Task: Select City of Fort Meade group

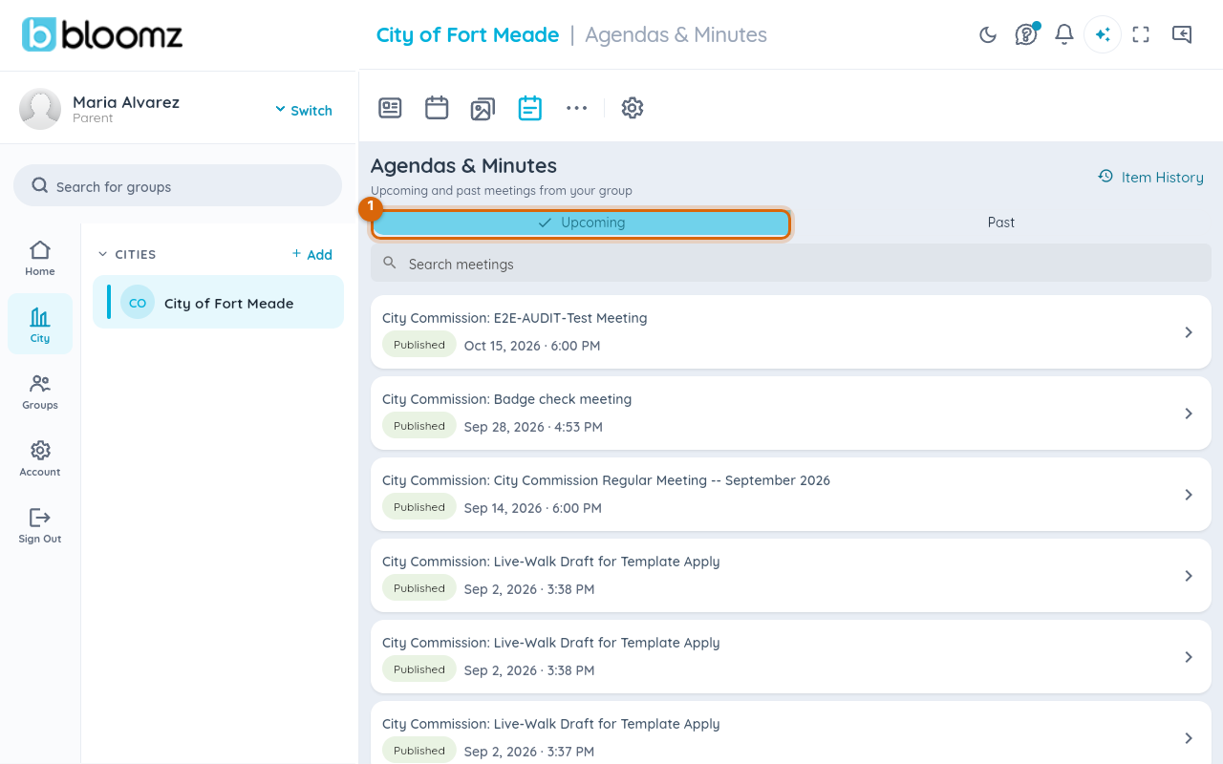Action: tap(218, 303)
